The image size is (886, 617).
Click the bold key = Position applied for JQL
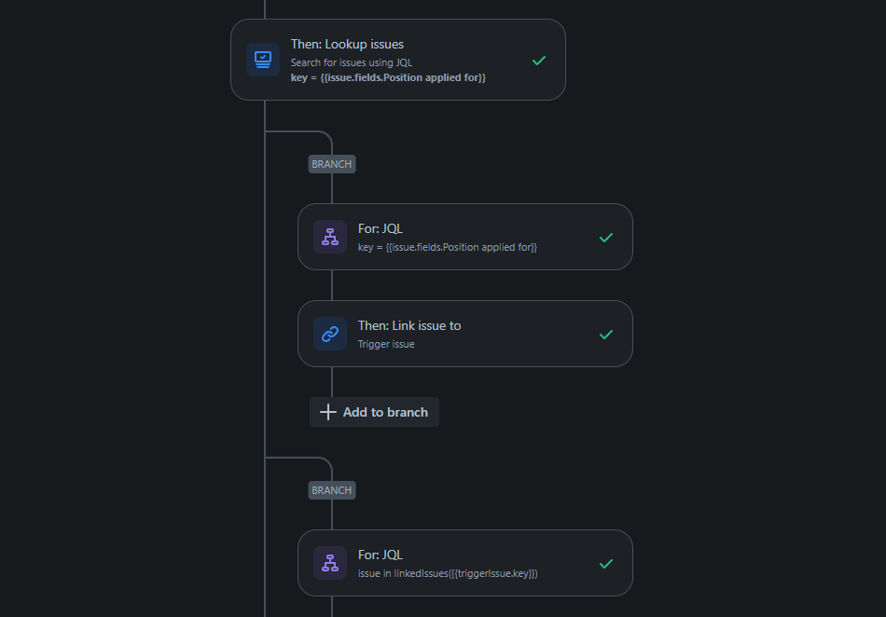click(388, 78)
